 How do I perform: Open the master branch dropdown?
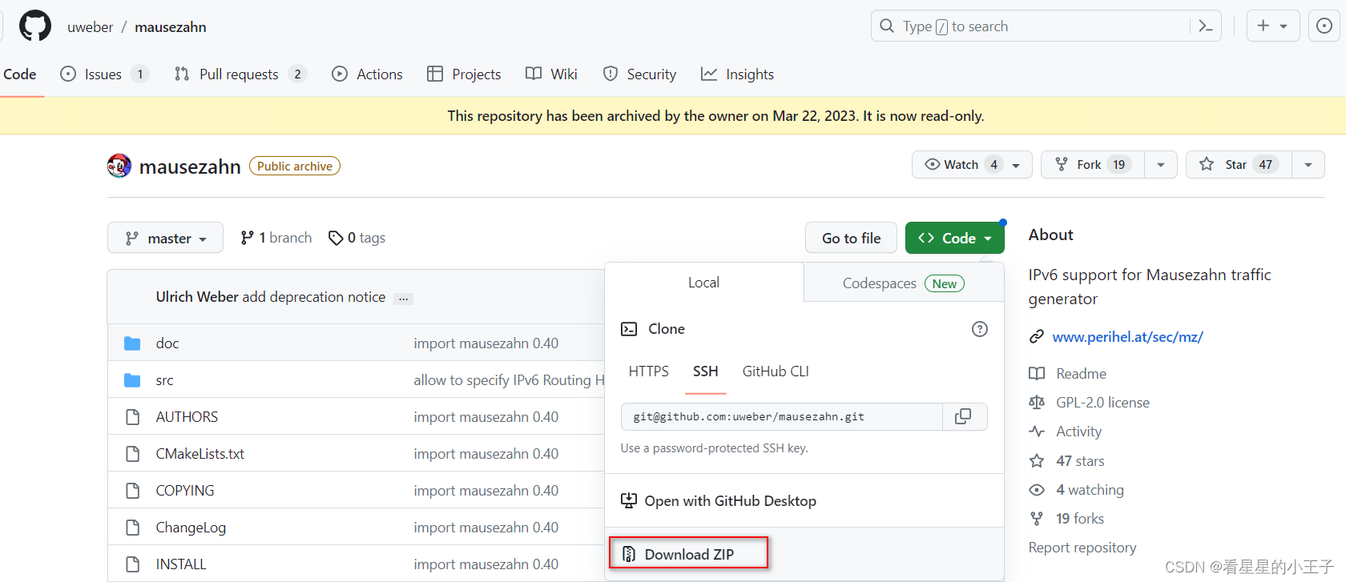pyautogui.click(x=165, y=238)
